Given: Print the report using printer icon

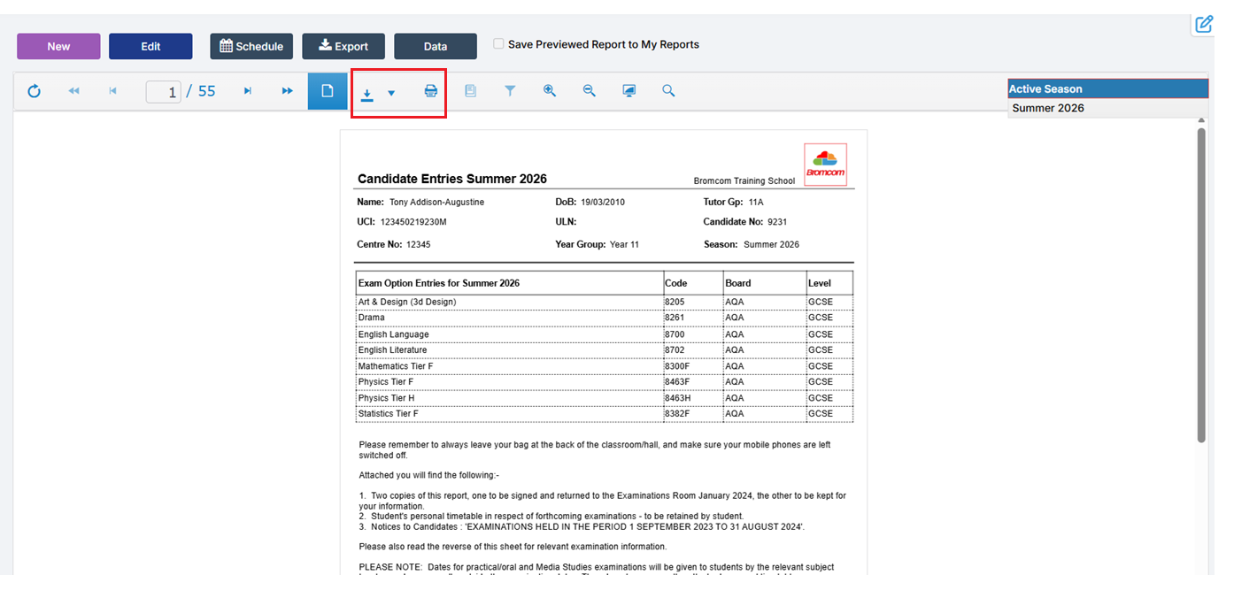Looking at the screenshot, I should [430, 91].
